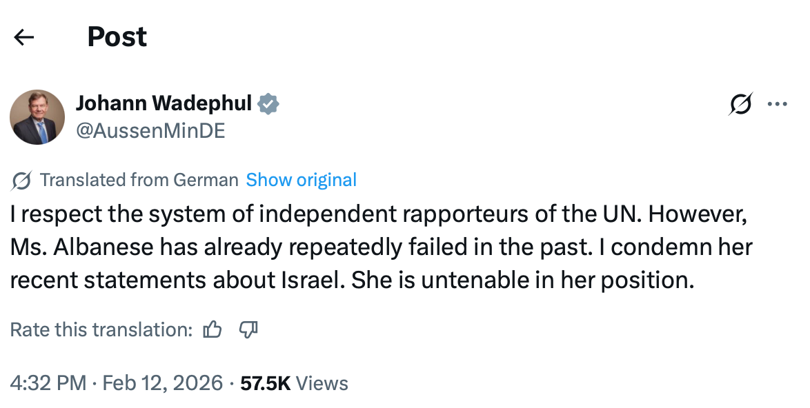Click the icon before "Translated from German"
The height and width of the screenshot is (408, 810).
pyautogui.click(x=21, y=181)
